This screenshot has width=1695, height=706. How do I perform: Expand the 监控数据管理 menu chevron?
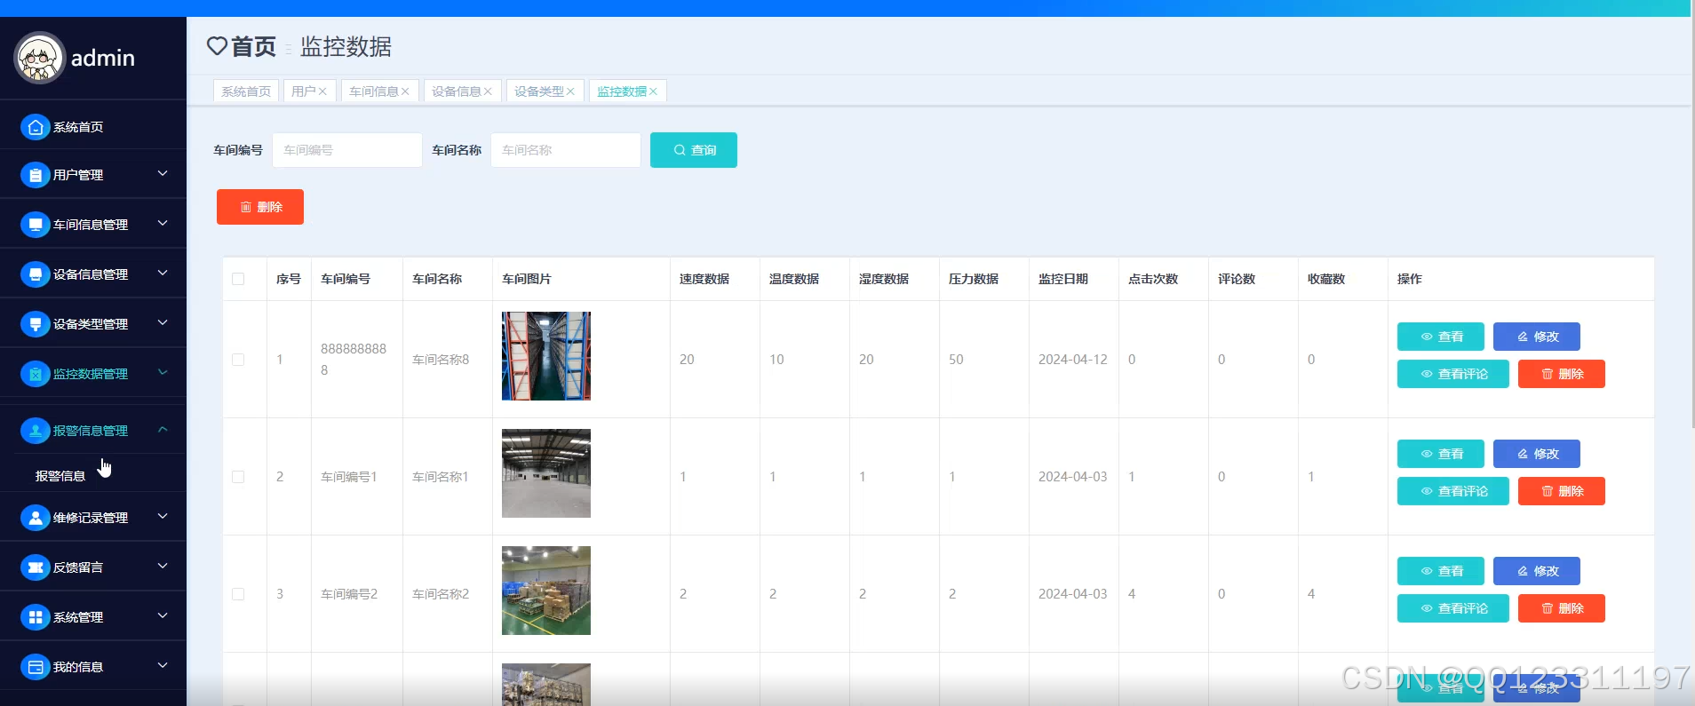(x=163, y=373)
